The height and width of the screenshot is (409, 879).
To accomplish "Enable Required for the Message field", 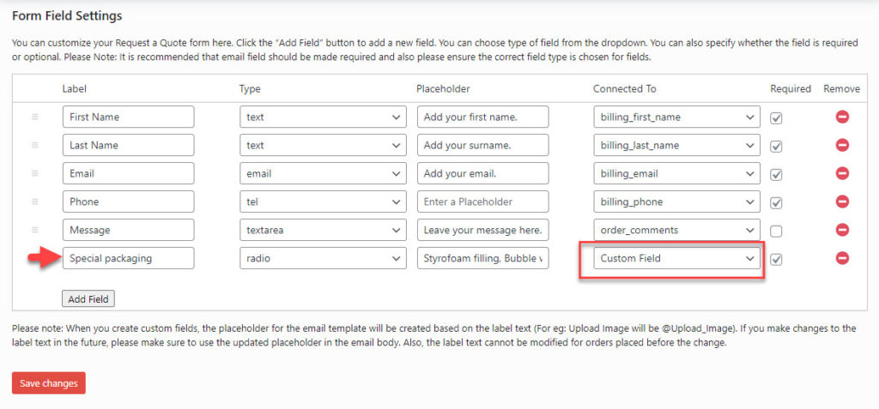I will [776, 231].
